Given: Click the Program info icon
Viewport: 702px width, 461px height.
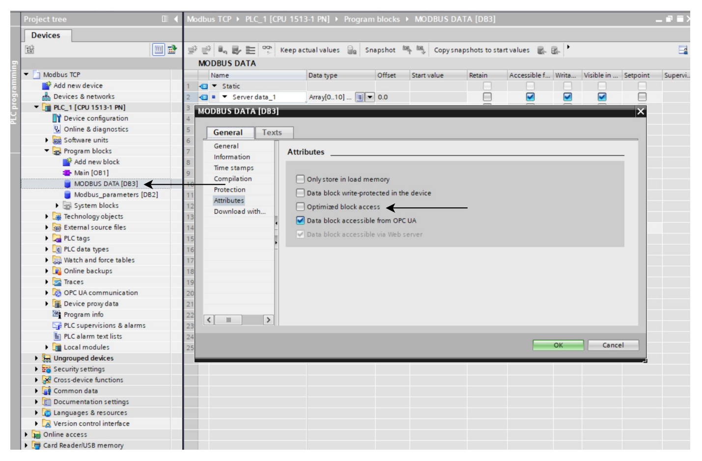Looking at the screenshot, I should coord(57,315).
